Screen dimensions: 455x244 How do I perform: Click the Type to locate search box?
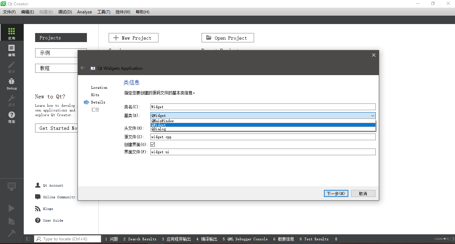[68, 239]
